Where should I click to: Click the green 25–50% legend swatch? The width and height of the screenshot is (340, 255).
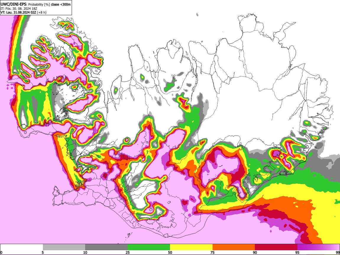pos(149,247)
